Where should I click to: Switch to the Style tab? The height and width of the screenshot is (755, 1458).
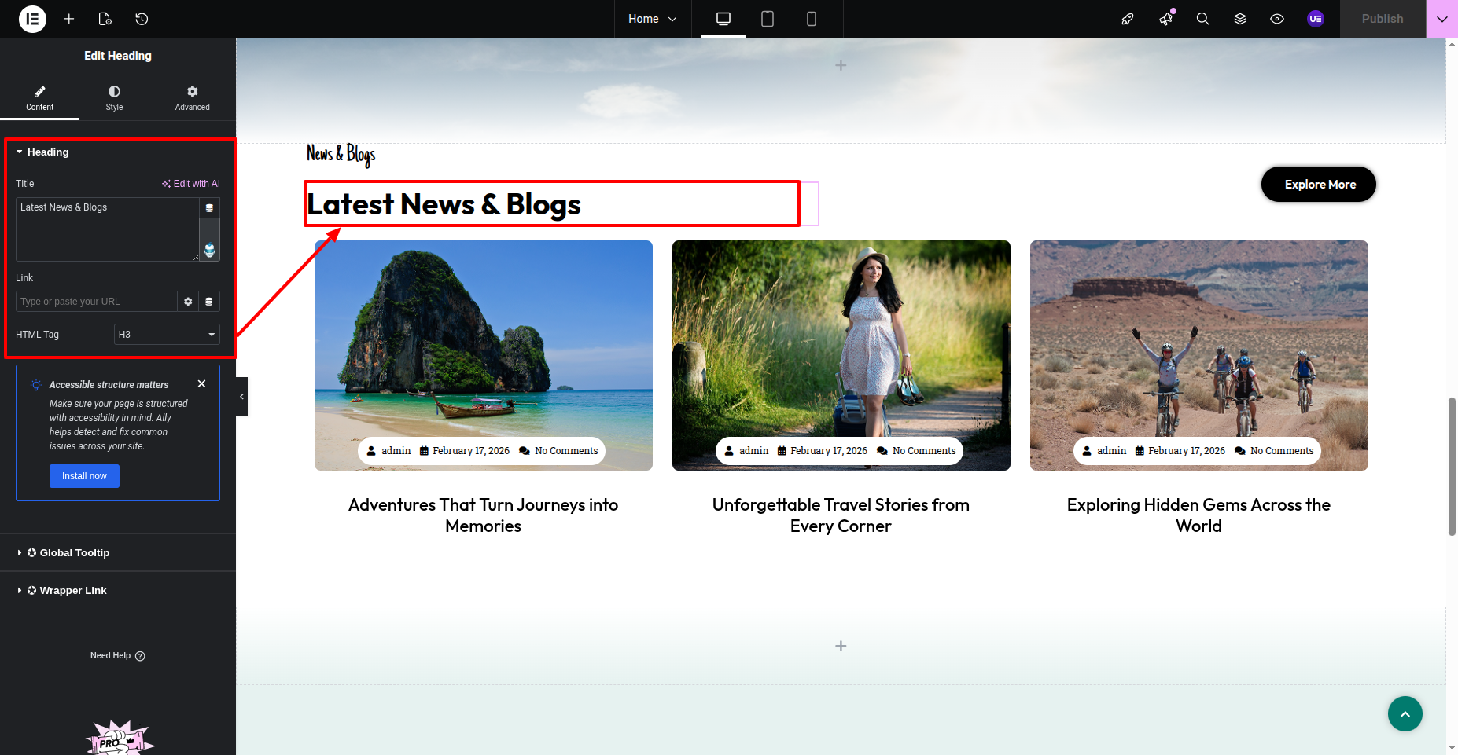[x=114, y=98]
